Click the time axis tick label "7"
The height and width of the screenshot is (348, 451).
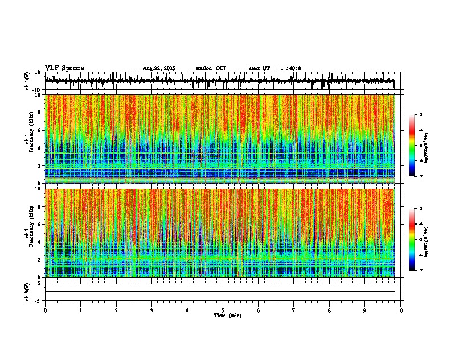click(294, 310)
